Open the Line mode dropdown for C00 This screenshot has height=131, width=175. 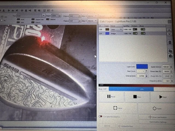pos(117,29)
